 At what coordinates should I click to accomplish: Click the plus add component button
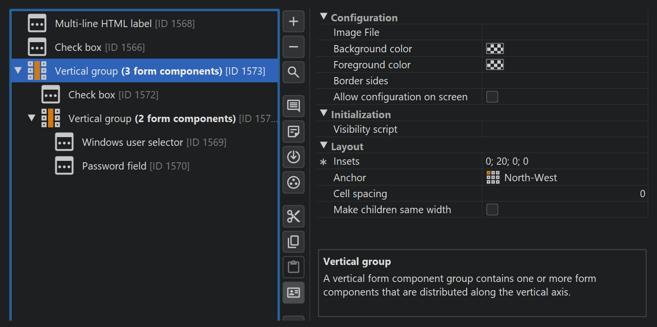pyautogui.click(x=294, y=22)
